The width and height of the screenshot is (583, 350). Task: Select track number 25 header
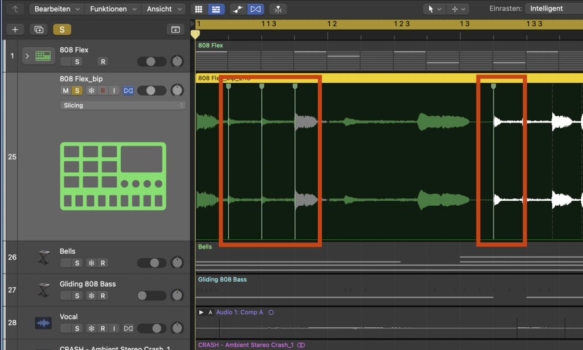click(x=12, y=157)
